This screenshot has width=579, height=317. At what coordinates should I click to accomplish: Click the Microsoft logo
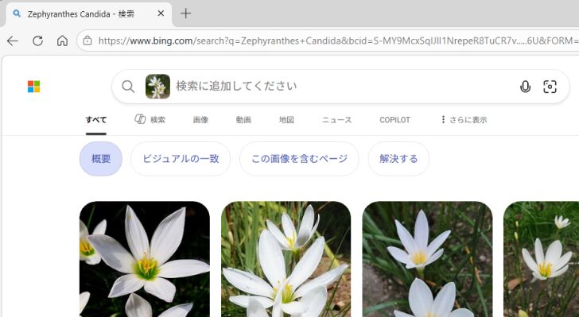tap(34, 87)
